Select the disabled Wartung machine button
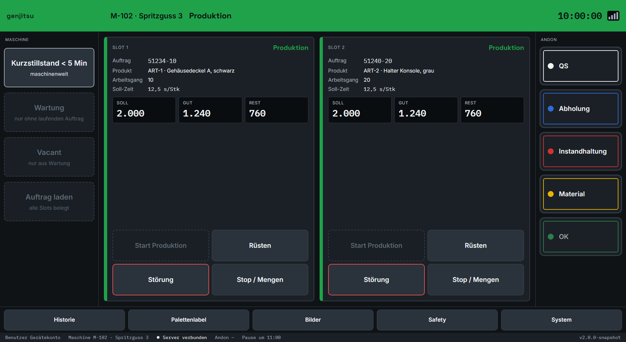Screen dimensions: 626x342 coord(49,112)
